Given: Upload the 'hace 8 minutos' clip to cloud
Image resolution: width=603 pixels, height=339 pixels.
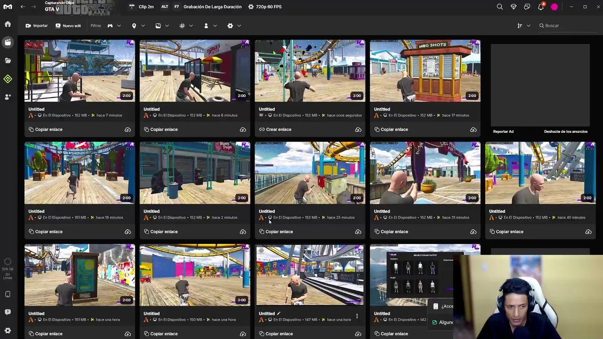Looking at the screenshot, I should [x=243, y=129].
